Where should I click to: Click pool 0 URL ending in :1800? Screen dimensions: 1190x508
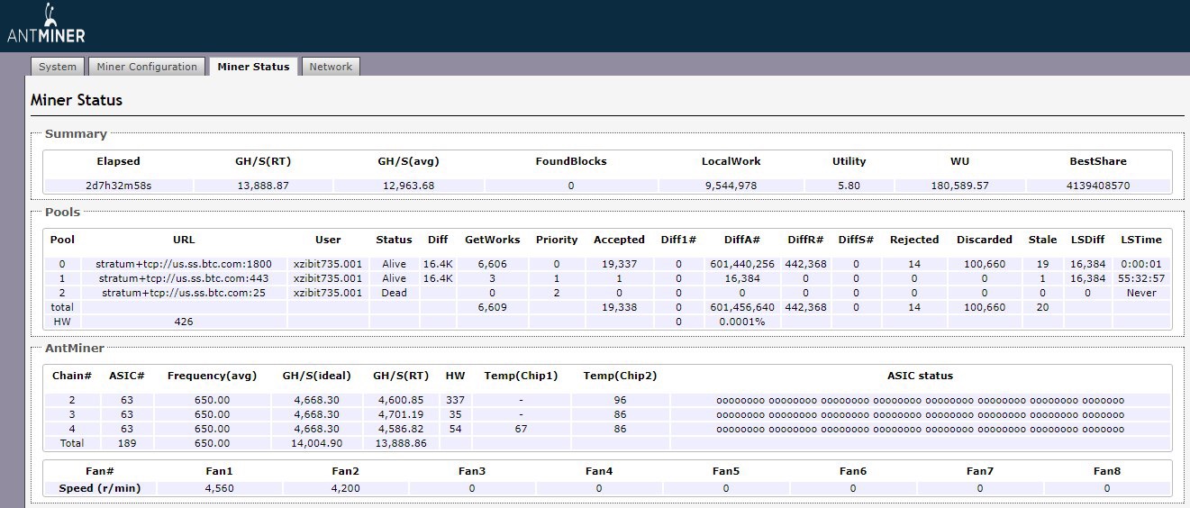tap(184, 264)
